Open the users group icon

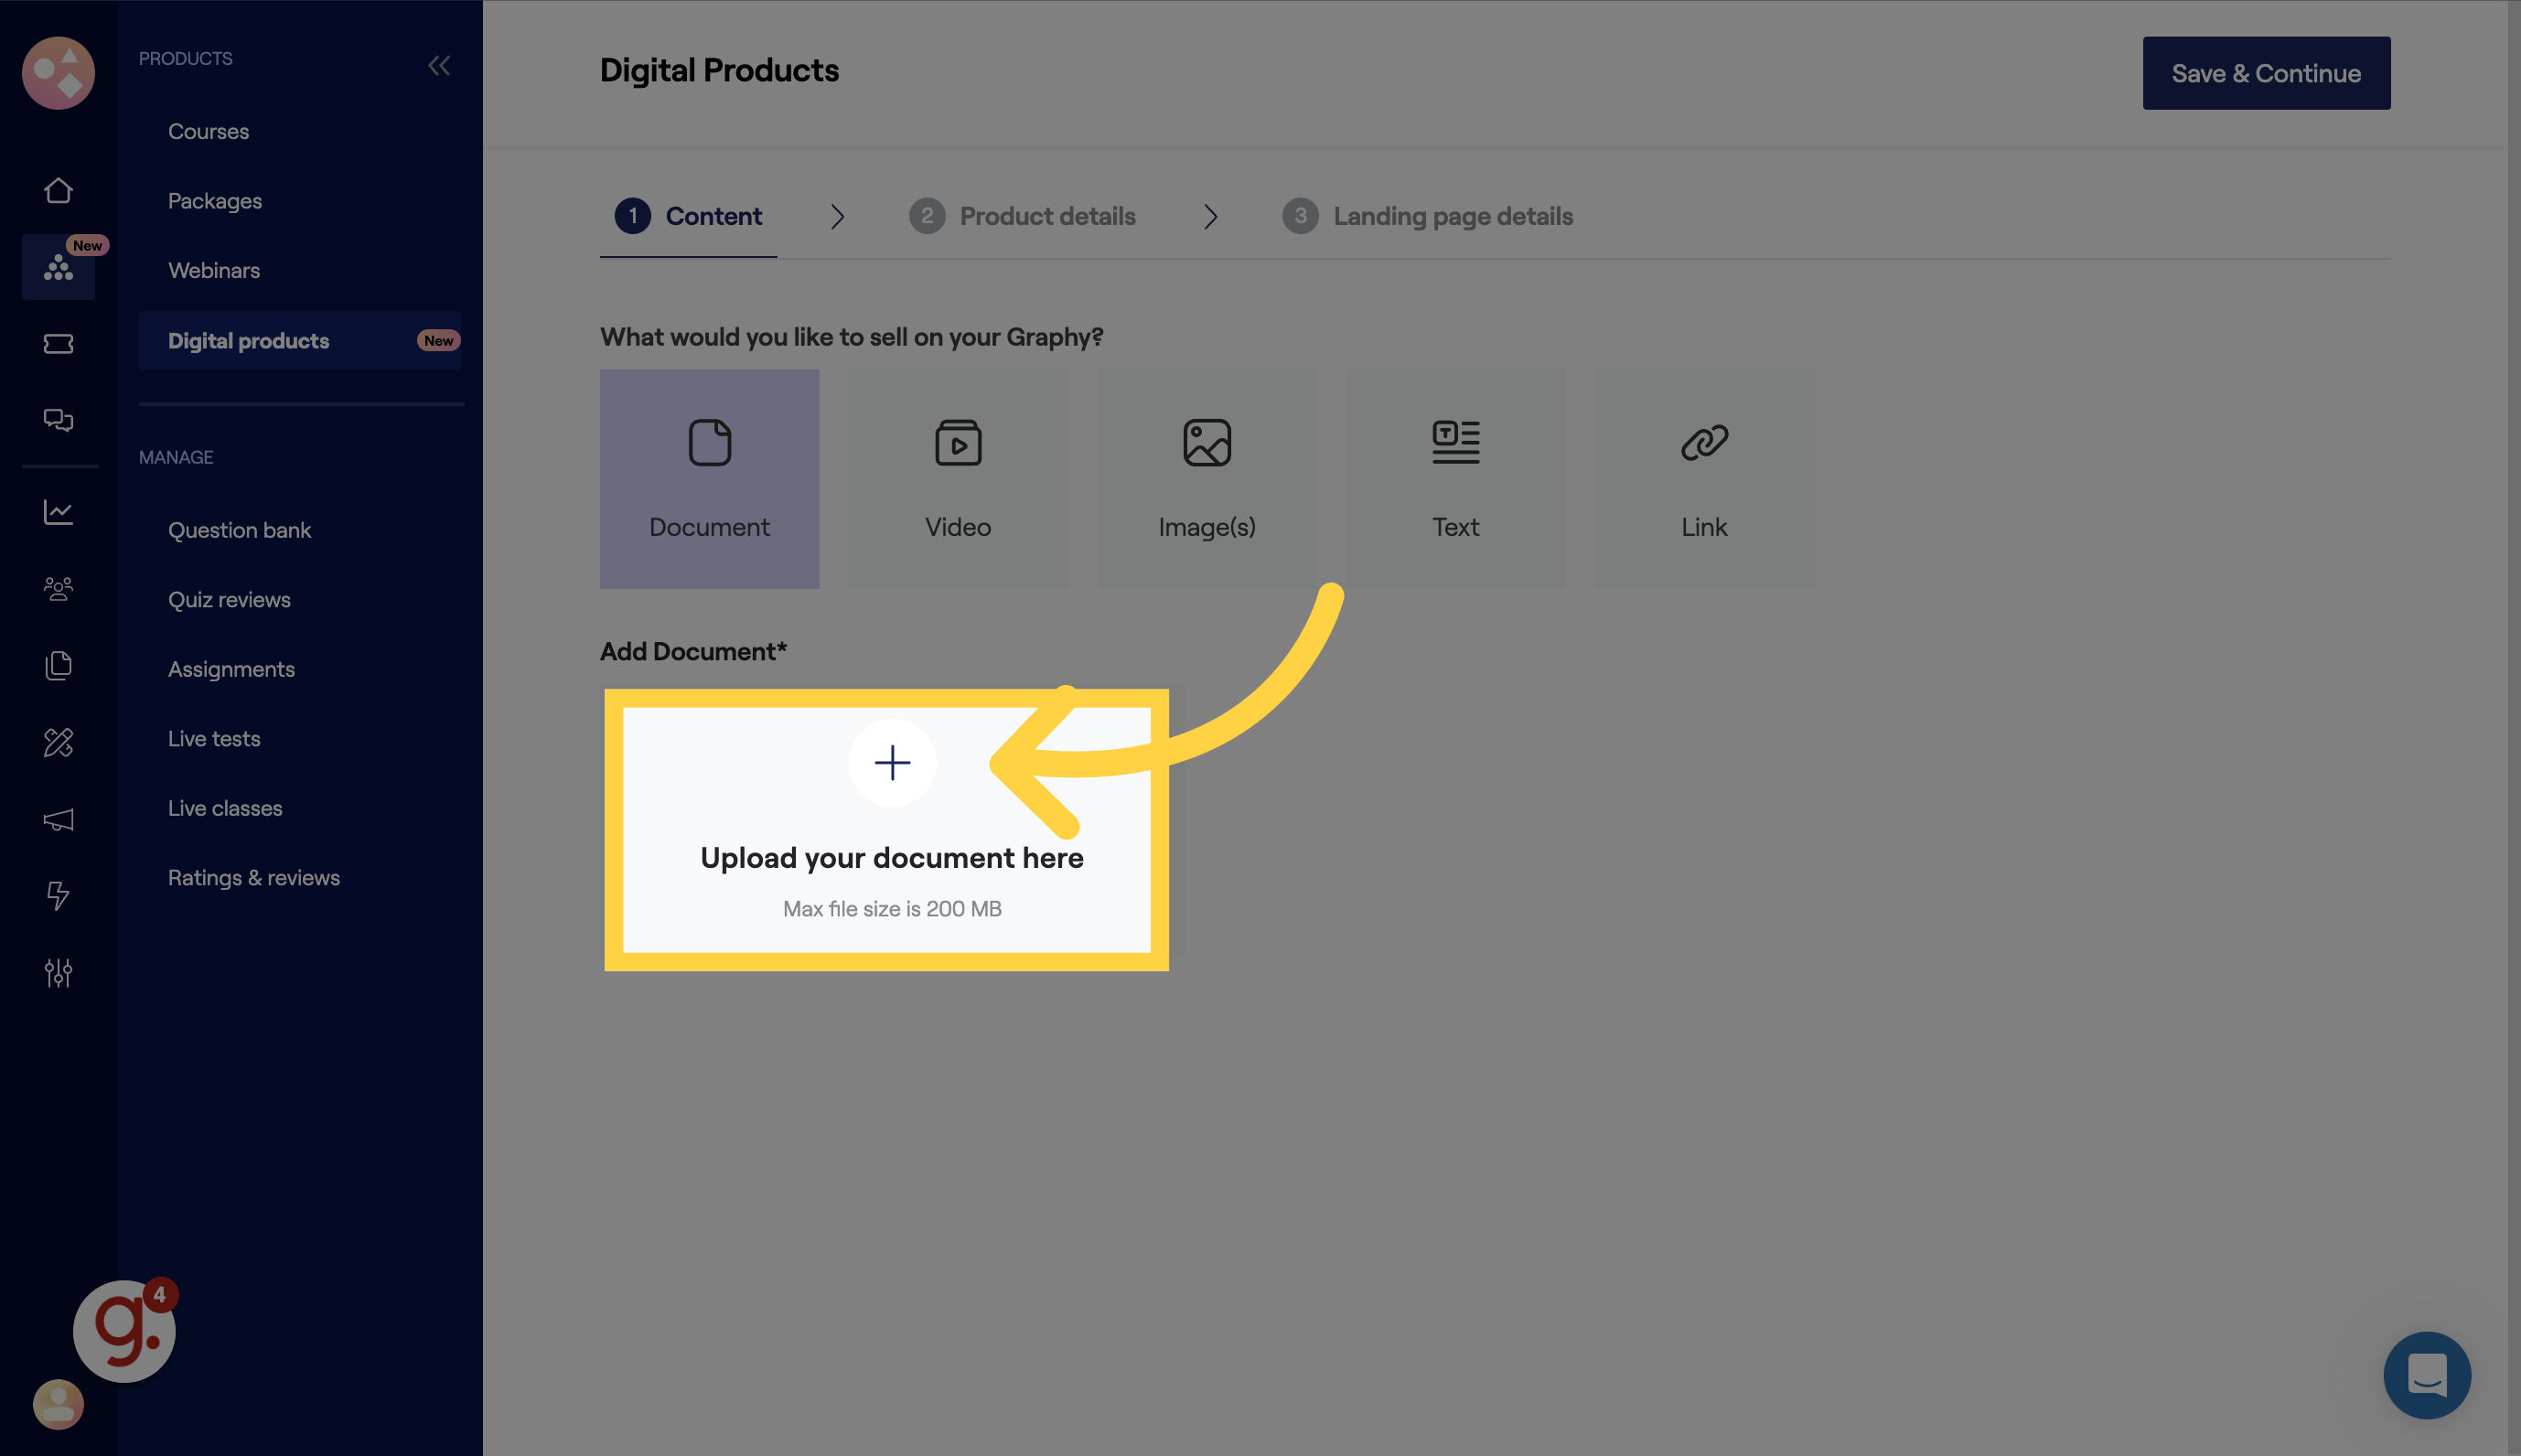58,589
